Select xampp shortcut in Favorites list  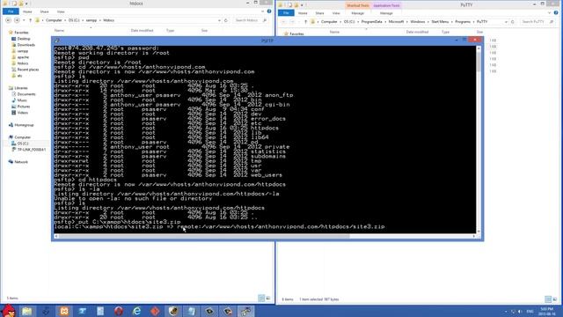tap(23, 51)
